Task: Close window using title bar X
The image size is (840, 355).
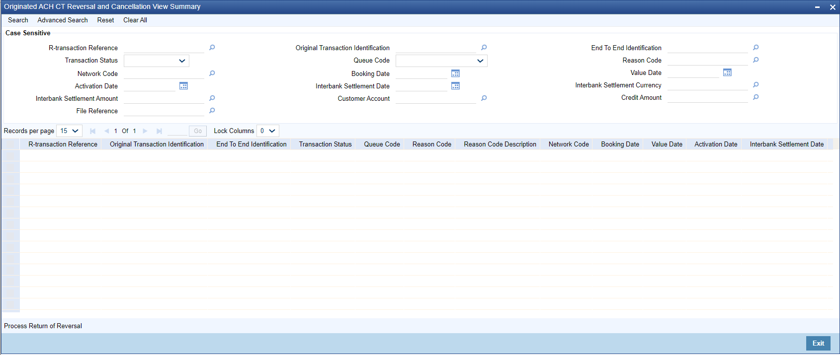Action: click(833, 7)
